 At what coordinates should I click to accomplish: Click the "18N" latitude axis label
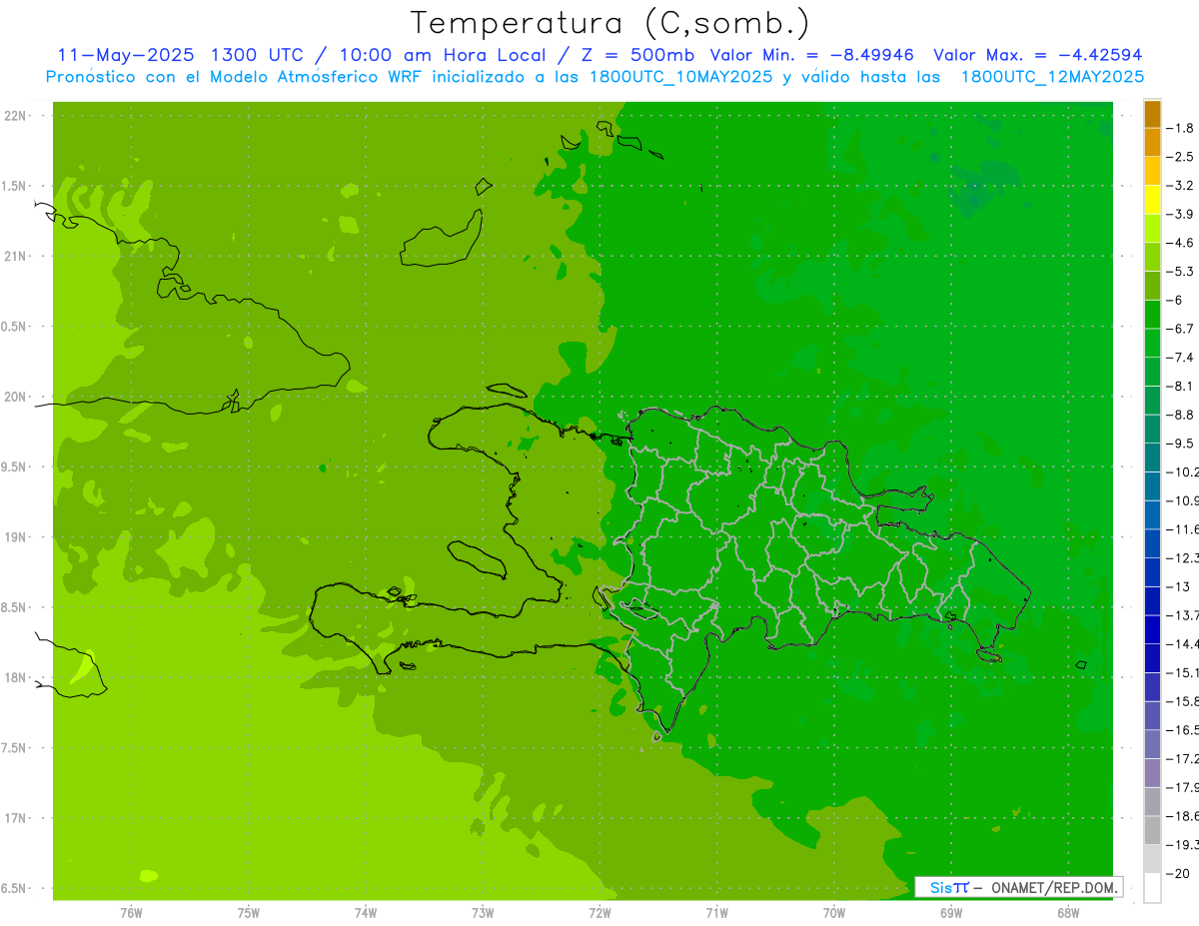pyautogui.click(x=15, y=678)
